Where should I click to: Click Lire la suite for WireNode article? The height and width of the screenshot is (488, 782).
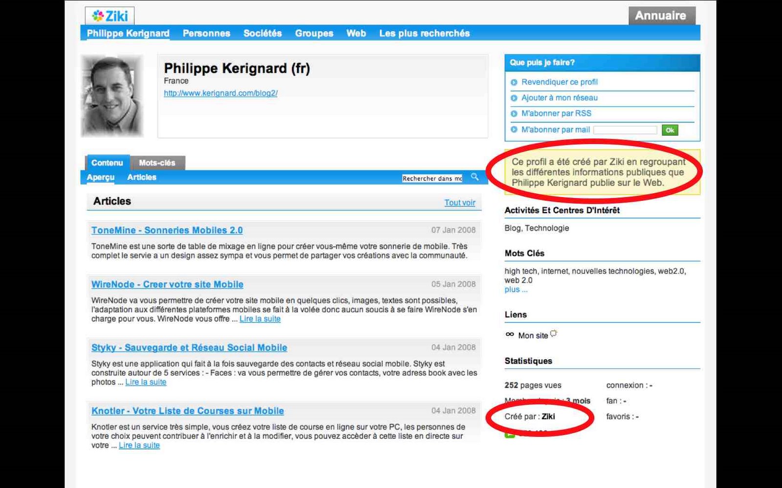[x=260, y=319]
